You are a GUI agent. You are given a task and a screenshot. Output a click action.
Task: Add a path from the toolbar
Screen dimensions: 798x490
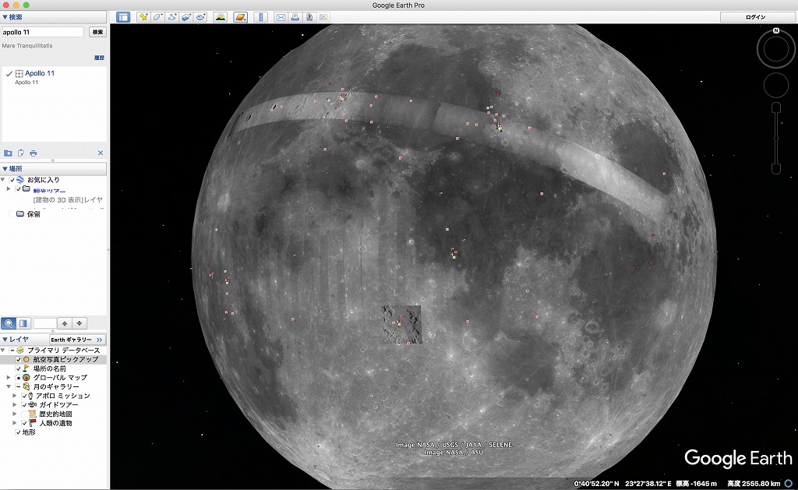point(172,17)
